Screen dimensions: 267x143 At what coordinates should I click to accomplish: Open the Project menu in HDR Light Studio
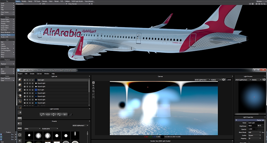(x=20, y=74)
